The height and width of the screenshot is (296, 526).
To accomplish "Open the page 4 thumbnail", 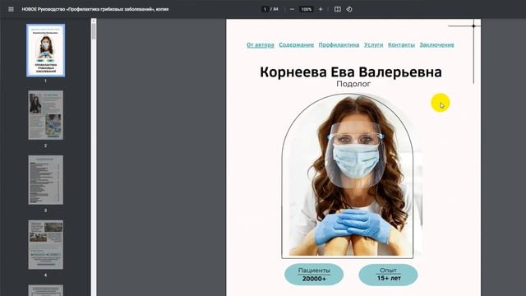I will tap(46, 245).
